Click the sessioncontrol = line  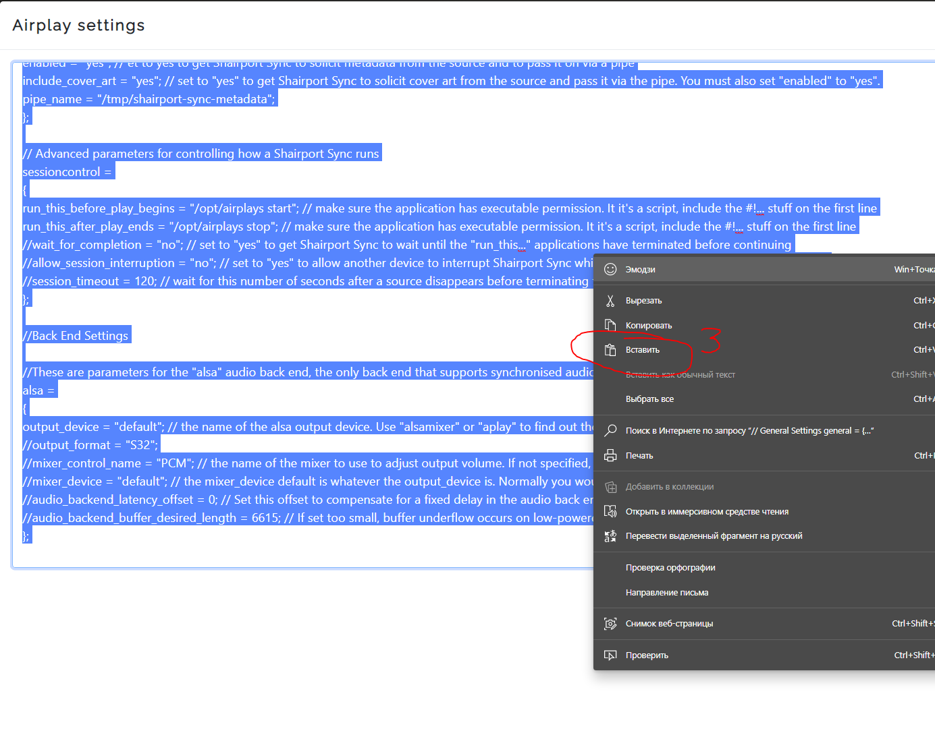pos(68,172)
